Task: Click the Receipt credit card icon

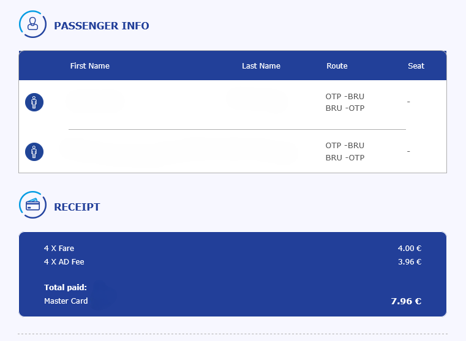Action: pos(32,205)
